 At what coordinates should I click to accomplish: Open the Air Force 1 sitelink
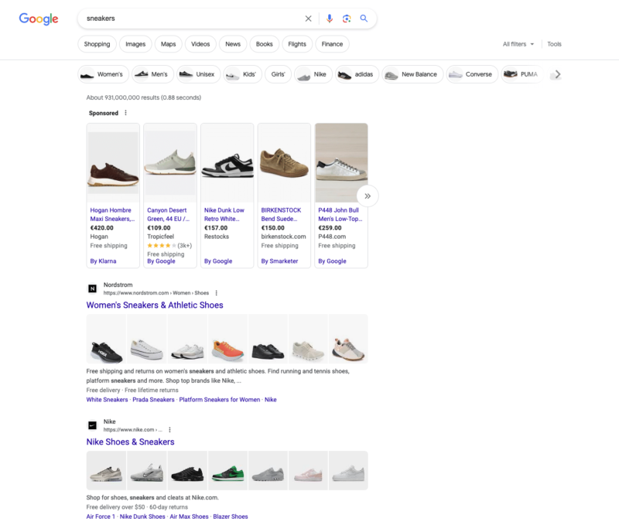(101, 517)
